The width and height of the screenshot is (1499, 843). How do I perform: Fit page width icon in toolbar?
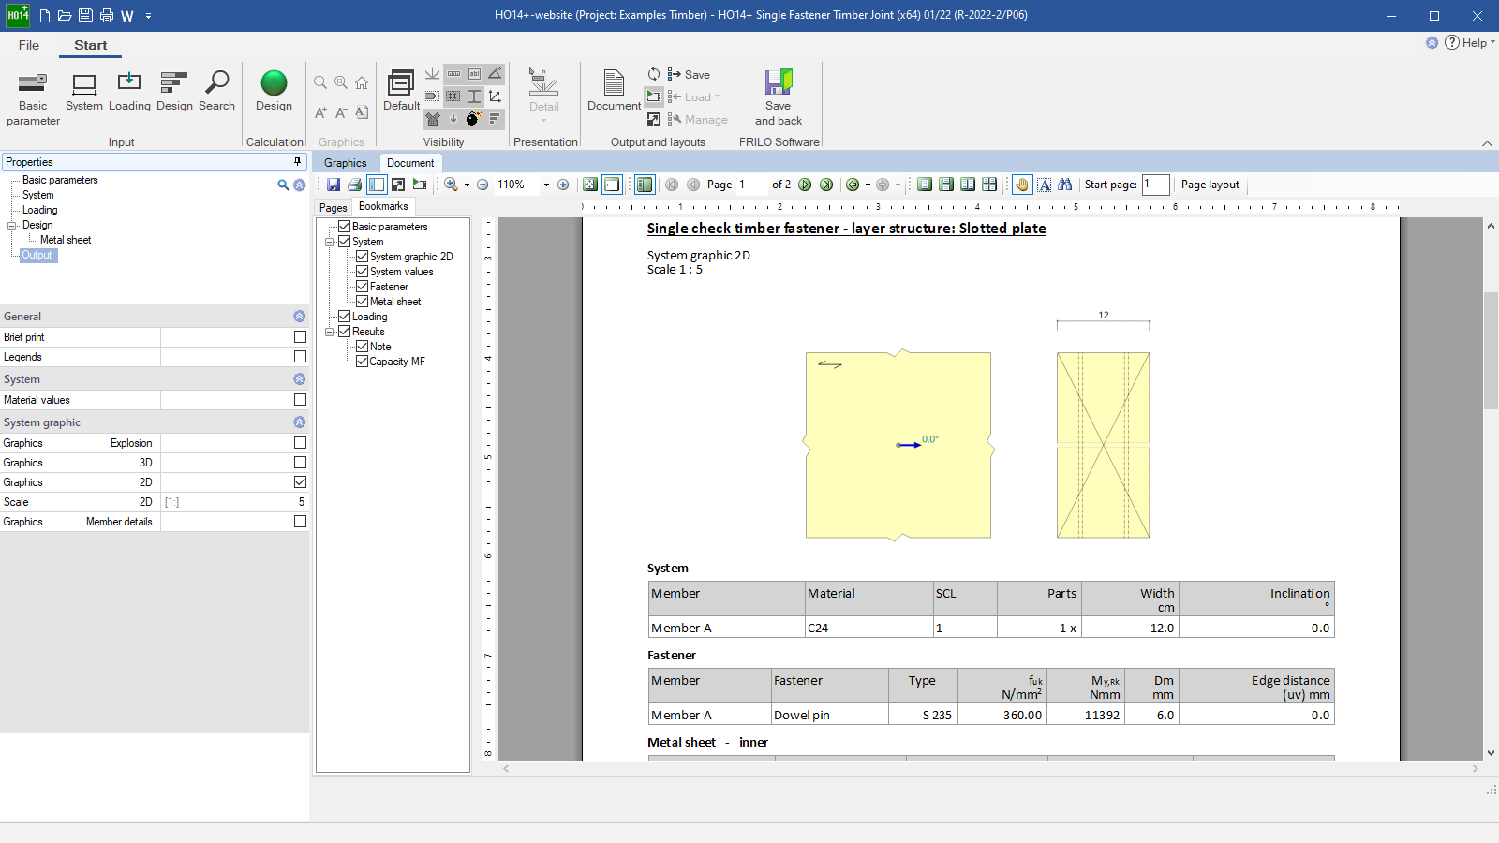click(x=612, y=185)
